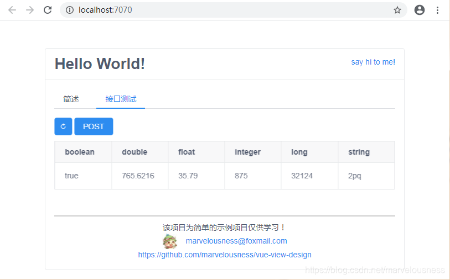Switch to the 简述 tab
Screen dimensions: 450x280
tap(71, 99)
